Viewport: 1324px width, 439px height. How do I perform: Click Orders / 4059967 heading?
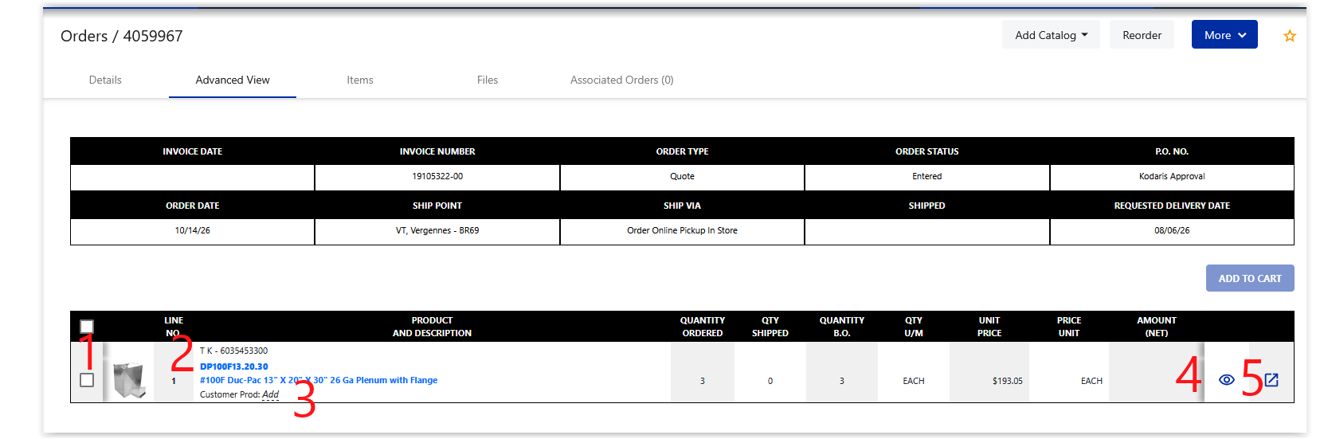tap(121, 36)
